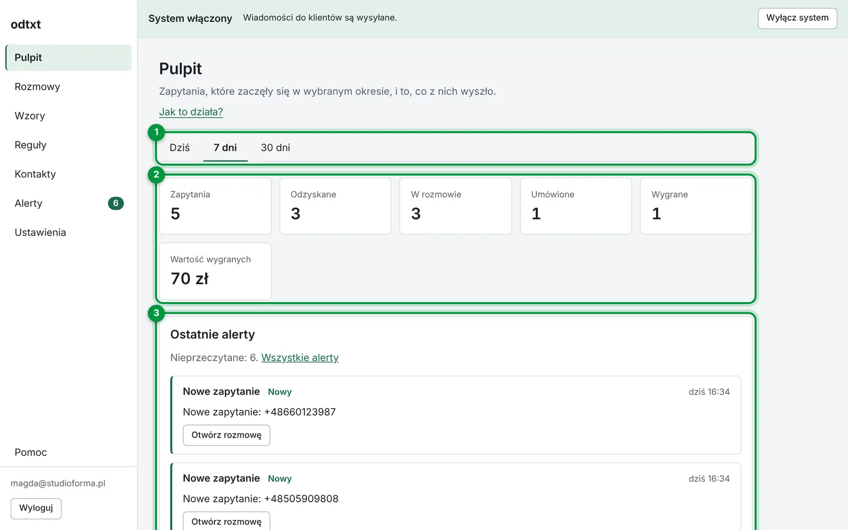Image resolution: width=848 pixels, height=530 pixels.
Task: Navigate to Reguły in the sidebar
Action: click(x=68, y=145)
